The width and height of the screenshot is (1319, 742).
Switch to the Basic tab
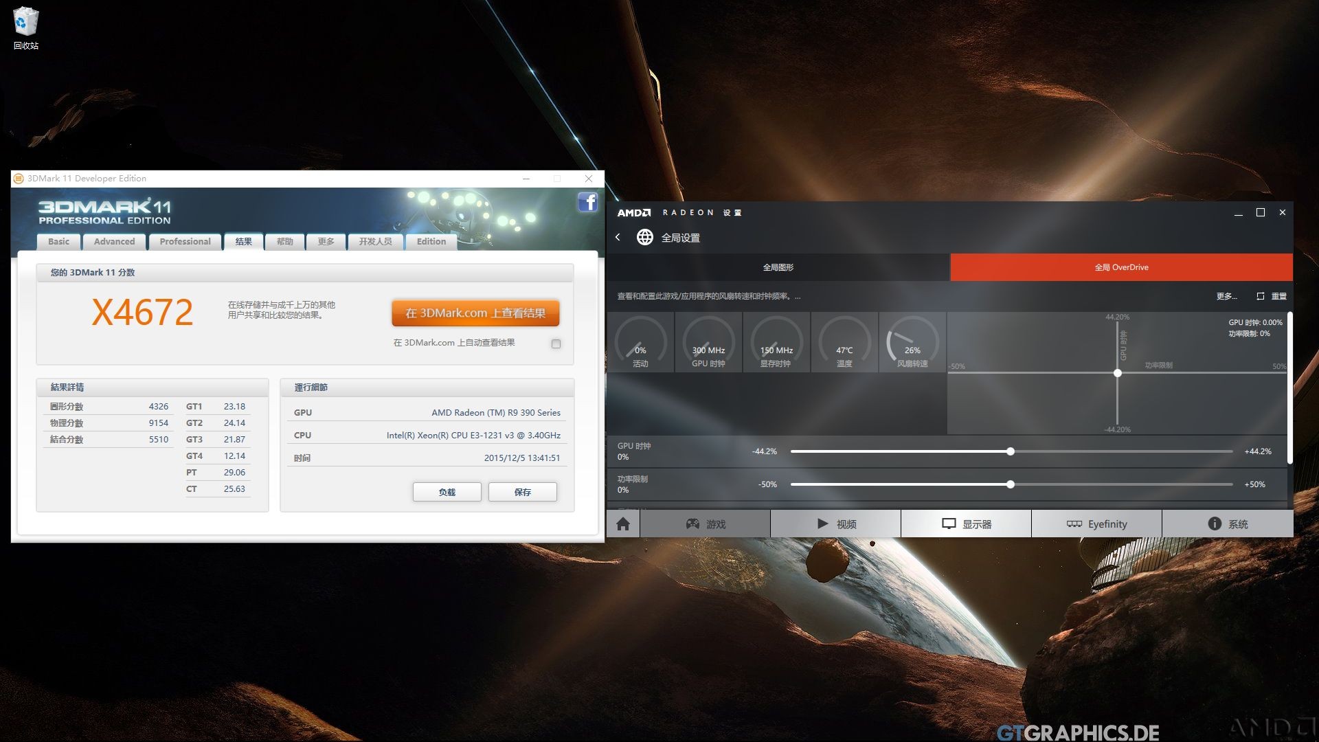[58, 242]
